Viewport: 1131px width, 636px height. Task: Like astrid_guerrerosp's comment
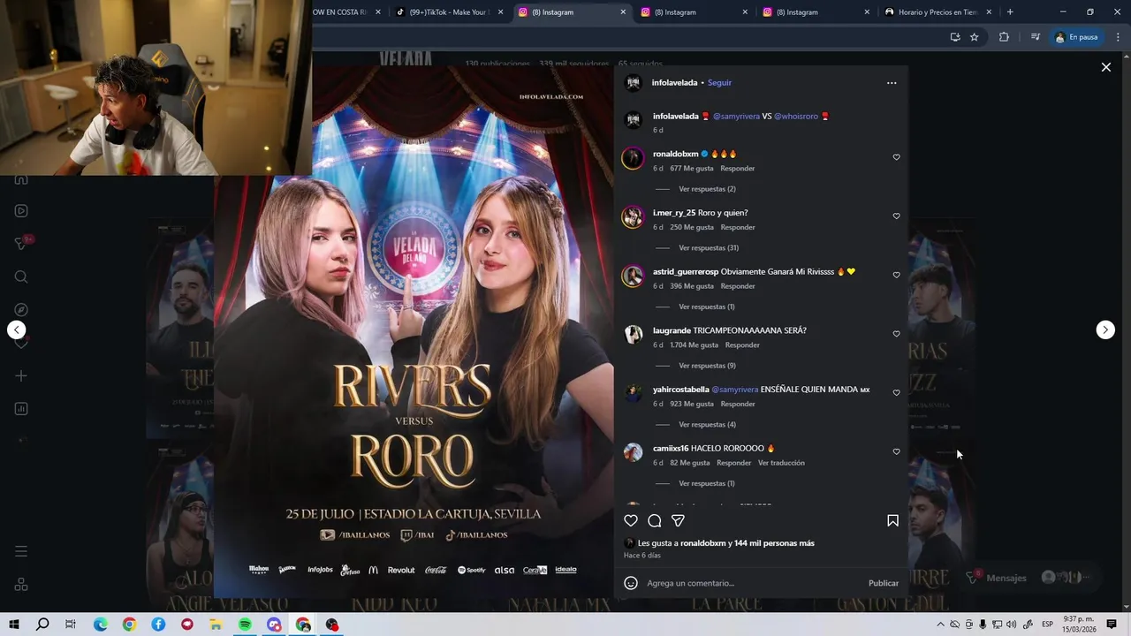tap(896, 275)
